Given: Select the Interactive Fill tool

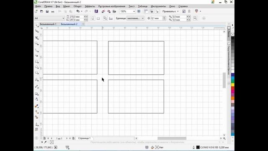Looking at the screenshot, I should (36, 112).
